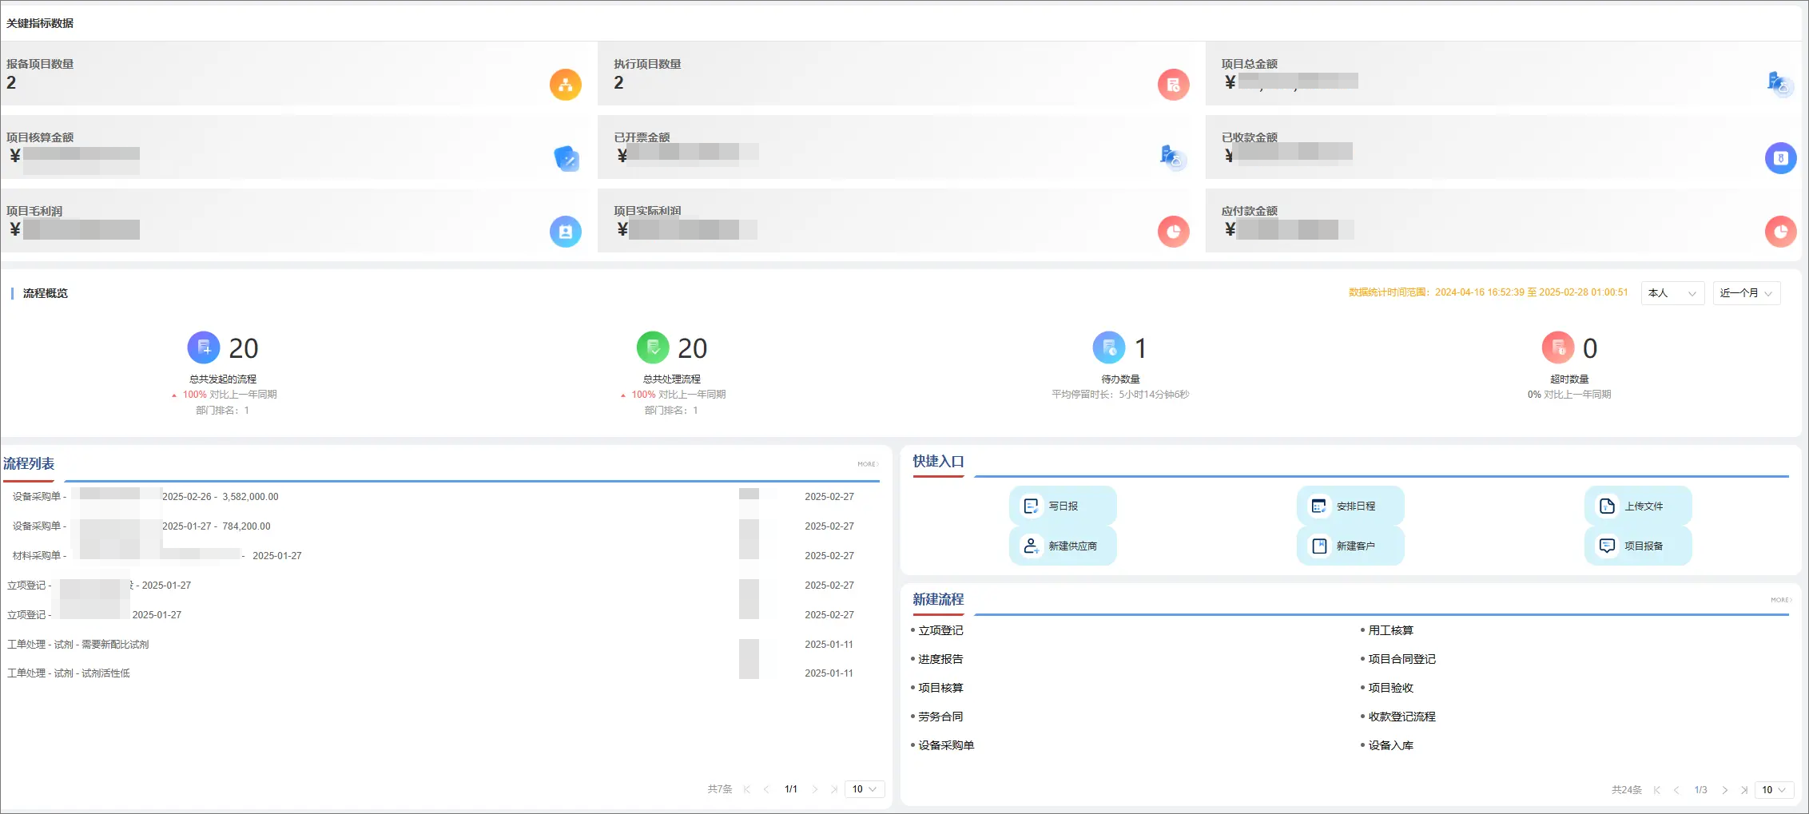The width and height of the screenshot is (1809, 814).
Task: Click the 项目实际利润 pie chart icon
Action: click(x=1173, y=232)
